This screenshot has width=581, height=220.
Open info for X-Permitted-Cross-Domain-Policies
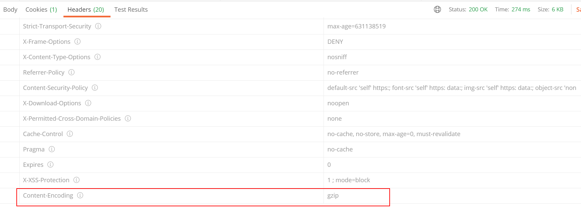click(128, 118)
